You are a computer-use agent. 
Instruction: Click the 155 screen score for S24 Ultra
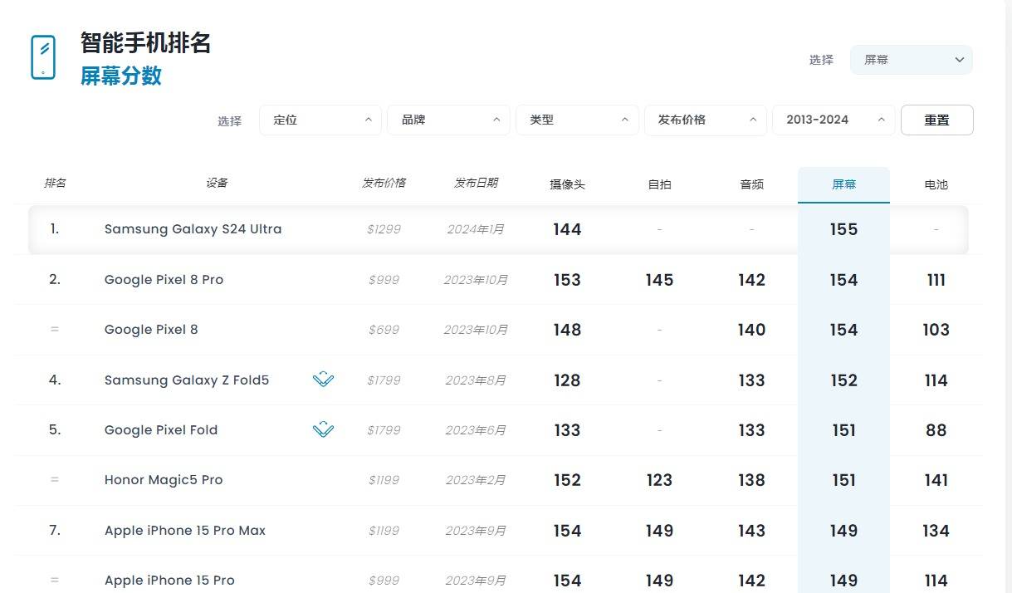tap(843, 229)
